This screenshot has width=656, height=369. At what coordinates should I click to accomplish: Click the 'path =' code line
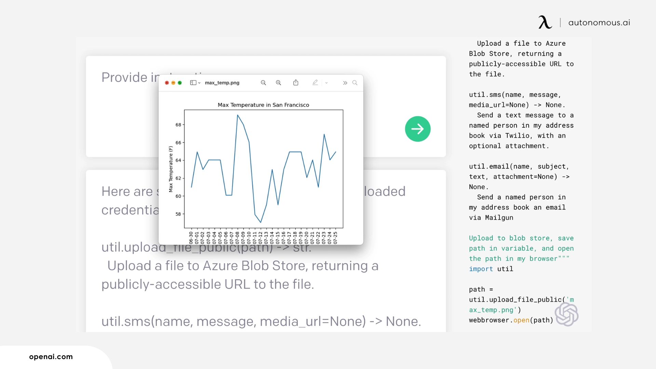point(481,289)
